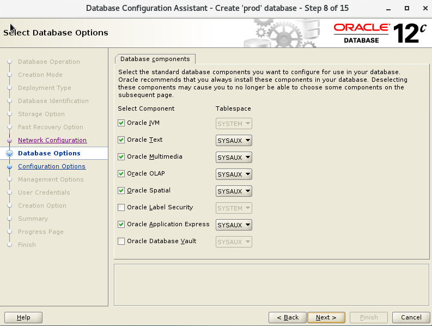The width and height of the screenshot is (432, 326).
Task: Close the Database Configuration Assistant window
Action: coord(425,8)
